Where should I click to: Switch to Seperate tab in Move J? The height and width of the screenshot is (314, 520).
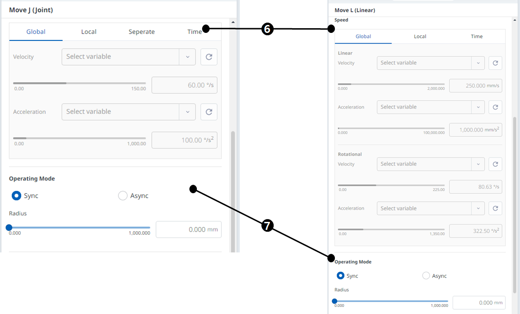point(142,32)
